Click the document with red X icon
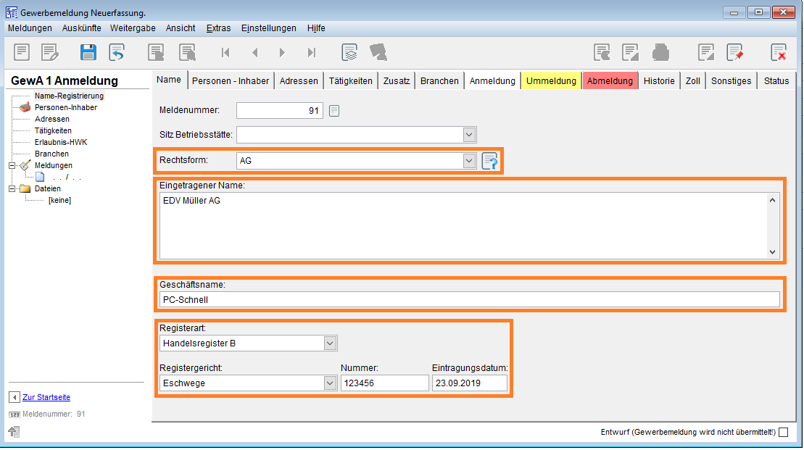Screen dimensions: 804x450 click(779, 52)
